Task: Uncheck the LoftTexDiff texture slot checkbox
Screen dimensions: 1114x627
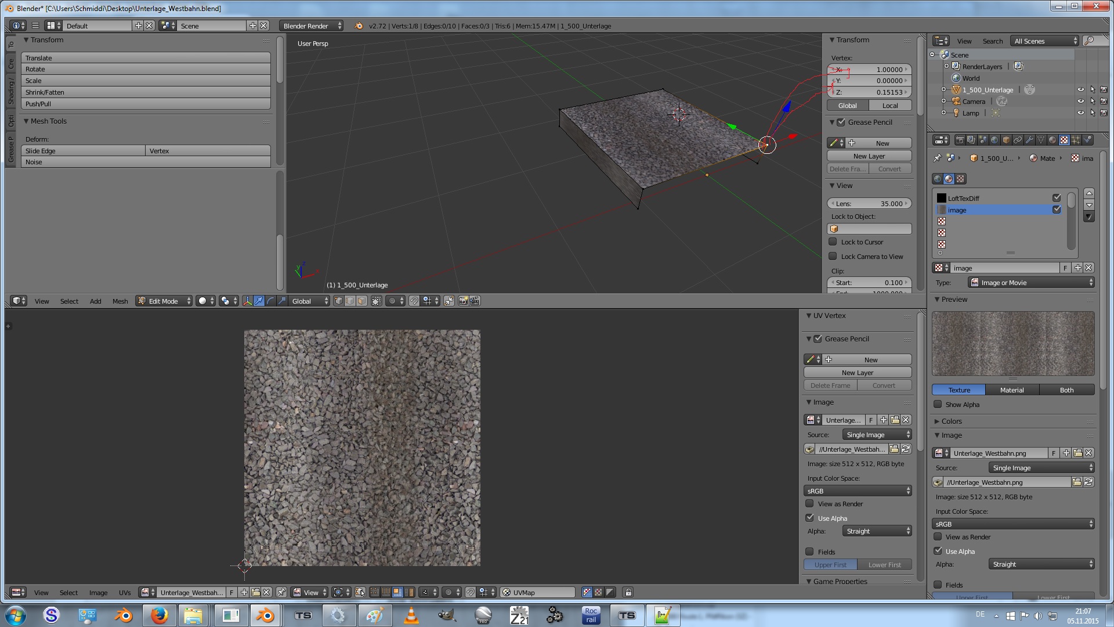Action: point(1057,198)
